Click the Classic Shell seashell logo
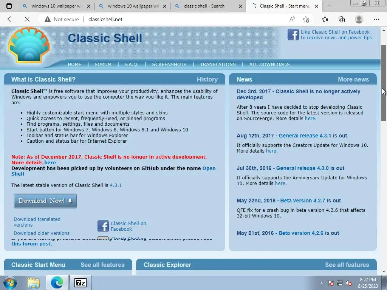Screen dimensions: 387x290 pyautogui.click(x=29, y=45)
